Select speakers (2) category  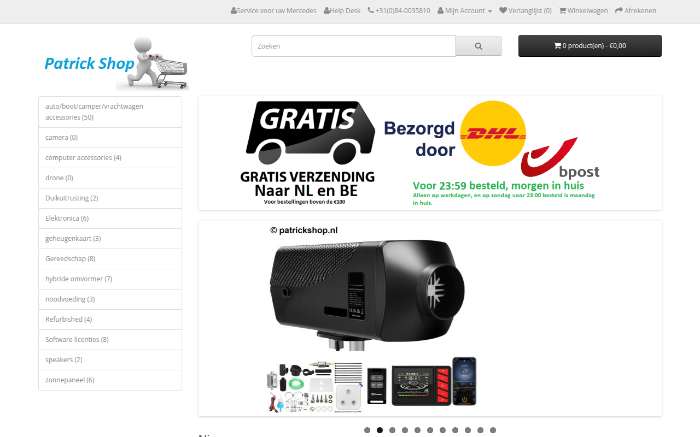click(110, 360)
